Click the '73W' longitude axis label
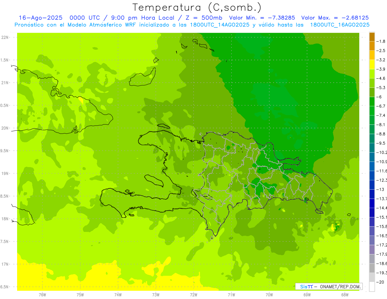Image resolution: width=387 pixels, height=299 pixels. pyautogui.click(x=156, y=295)
